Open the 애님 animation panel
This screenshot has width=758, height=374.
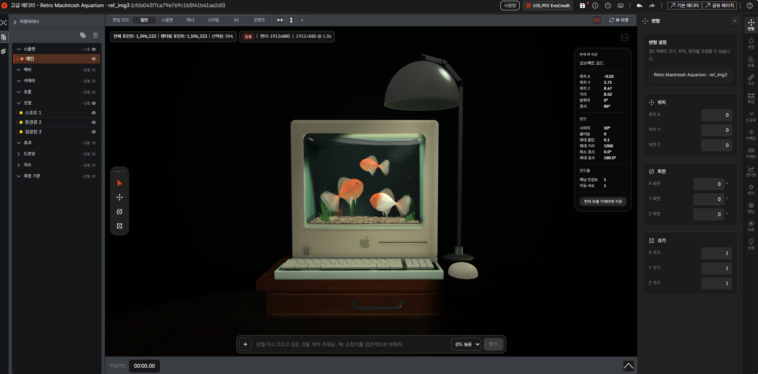pos(751,208)
